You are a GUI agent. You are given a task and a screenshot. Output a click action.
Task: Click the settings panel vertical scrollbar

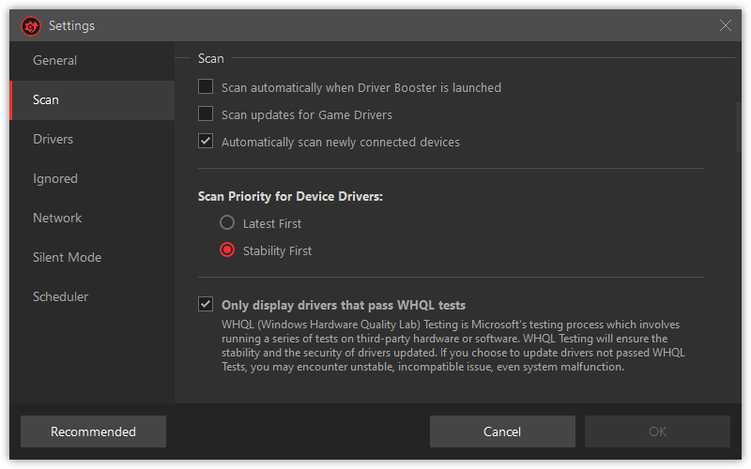point(738,127)
